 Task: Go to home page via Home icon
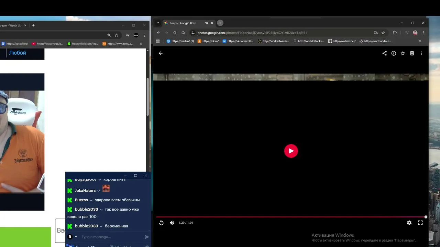183,33
